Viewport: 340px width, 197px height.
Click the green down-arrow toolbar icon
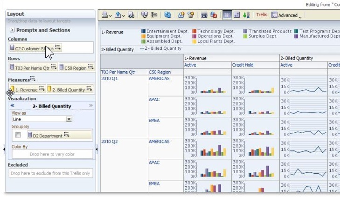click(246, 15)
